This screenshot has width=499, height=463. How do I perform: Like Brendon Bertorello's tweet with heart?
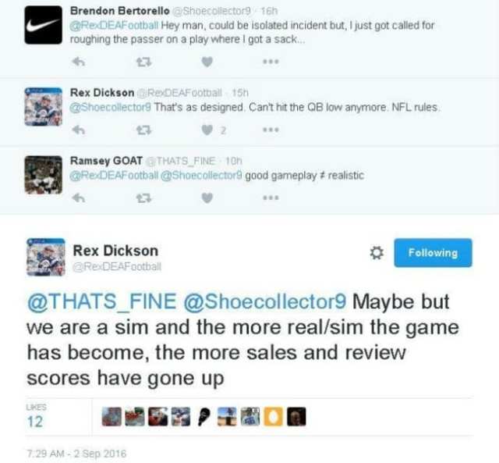tap(207, 62)
